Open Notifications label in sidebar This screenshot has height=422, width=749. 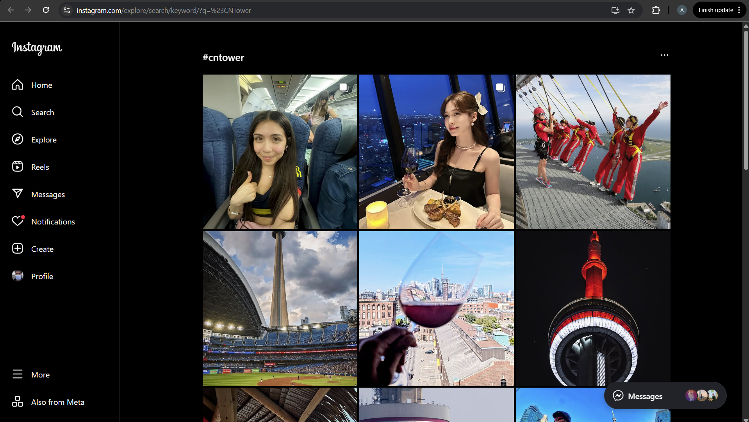point(53,222)
